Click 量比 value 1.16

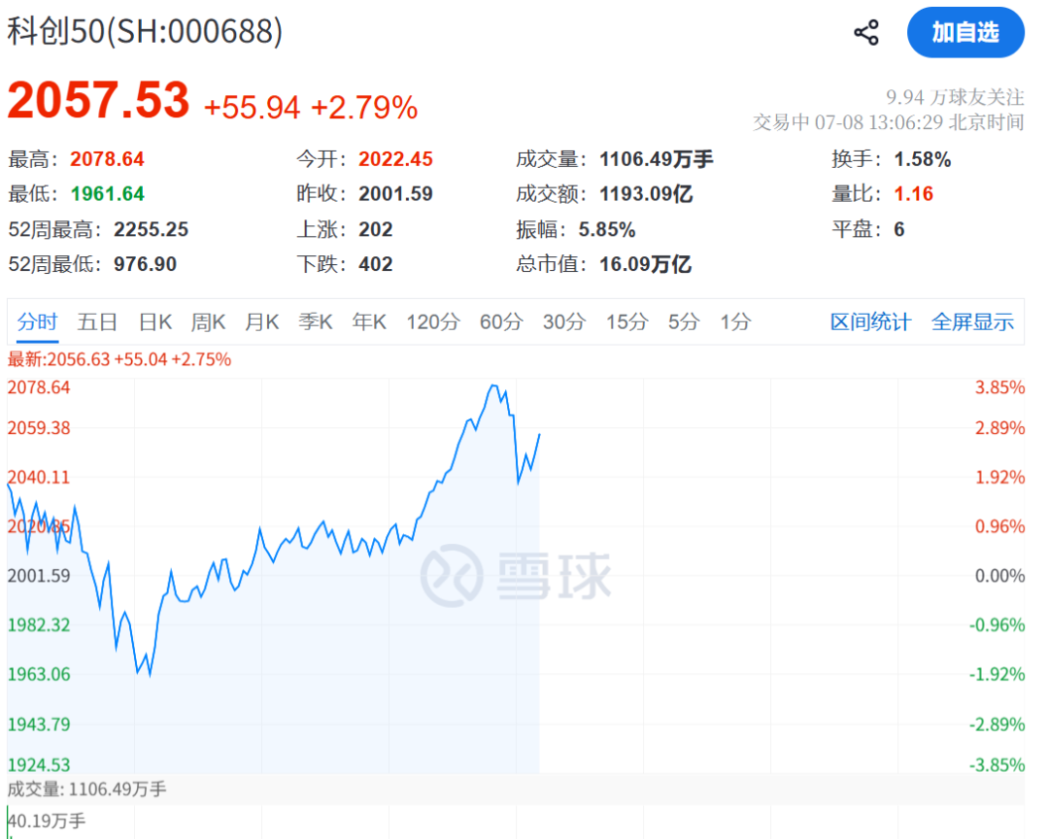point(913,194)
